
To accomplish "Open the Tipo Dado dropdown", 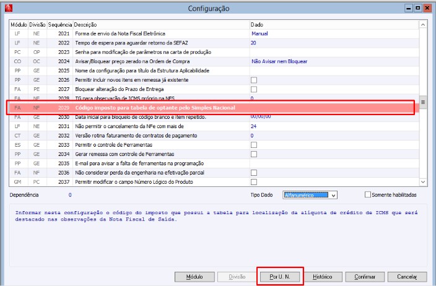I will click(333, 195).
